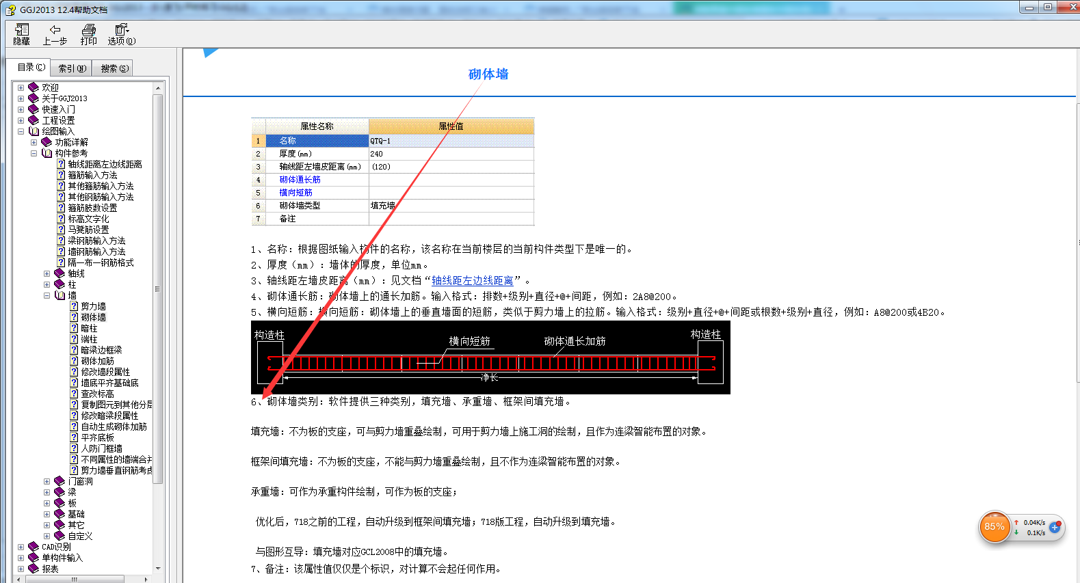Switch to the 索引 tab

tap(72, 68)
